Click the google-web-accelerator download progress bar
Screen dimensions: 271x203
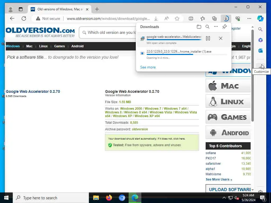pos(174,40)
